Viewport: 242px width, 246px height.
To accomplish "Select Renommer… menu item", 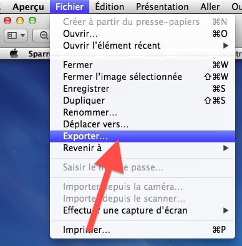I will [142, 112].
